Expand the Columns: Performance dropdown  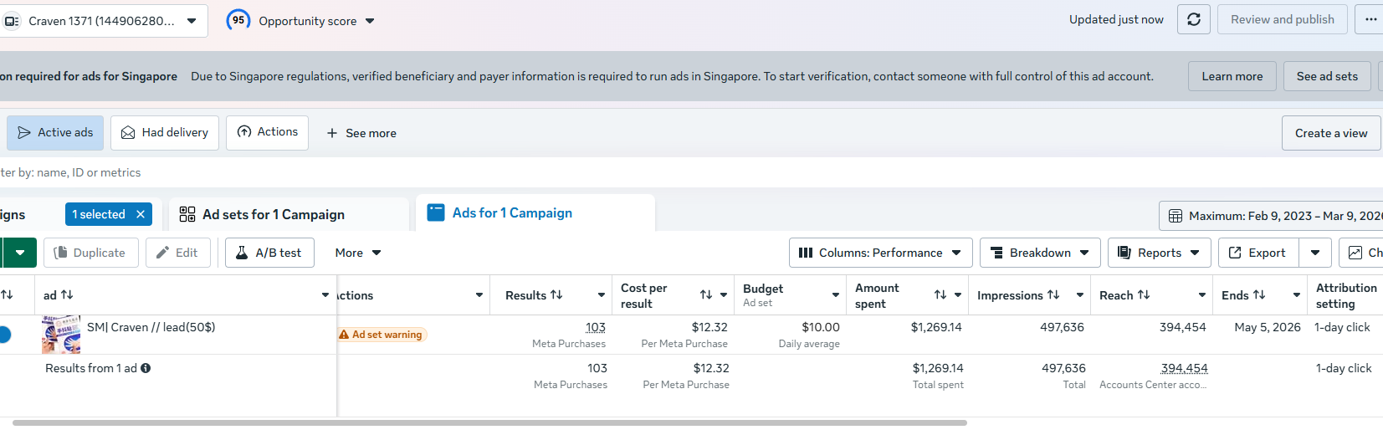(x=880, y=253)
